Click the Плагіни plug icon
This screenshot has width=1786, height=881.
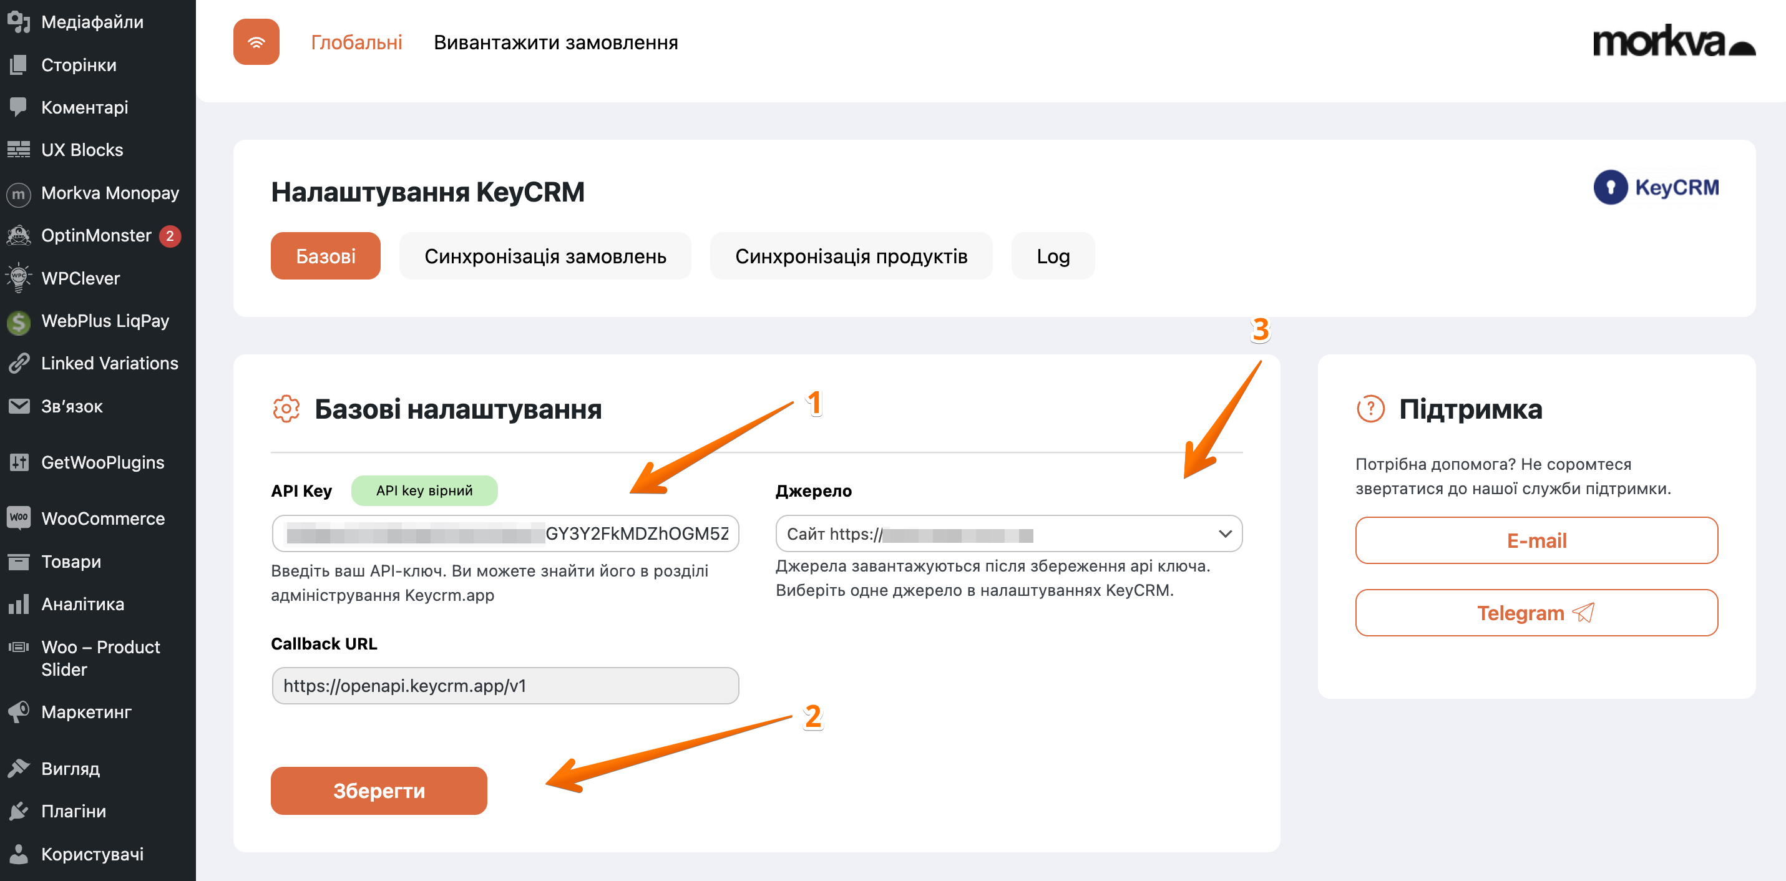(19, 811)
